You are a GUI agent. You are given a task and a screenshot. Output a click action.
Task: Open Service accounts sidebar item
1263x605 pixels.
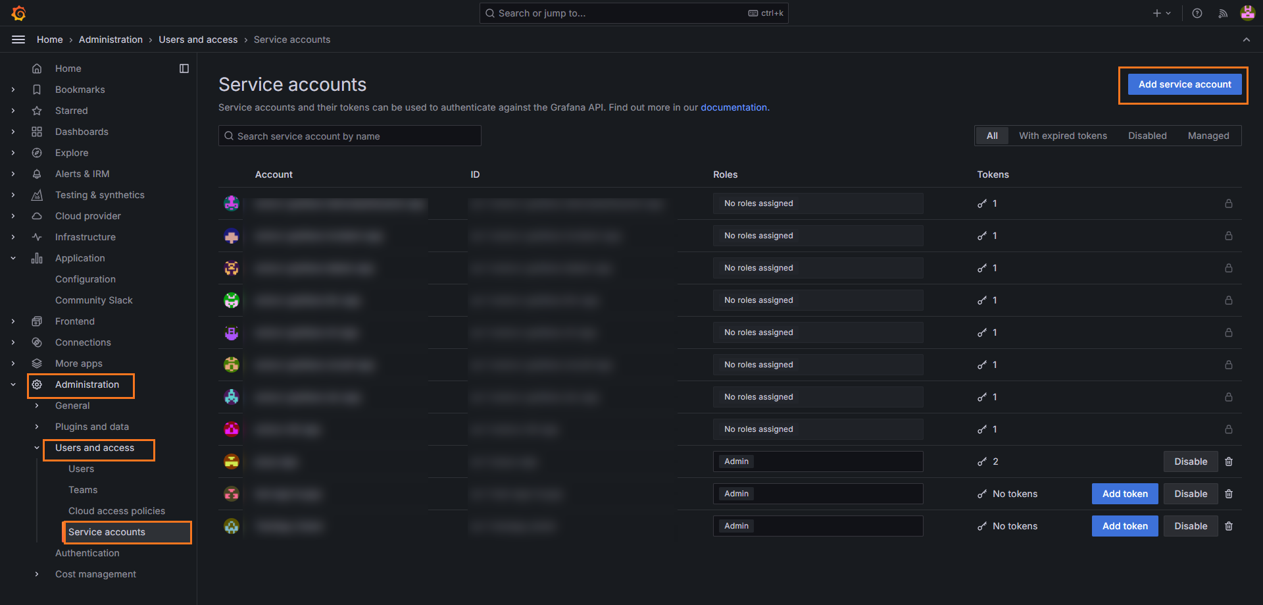107,532
